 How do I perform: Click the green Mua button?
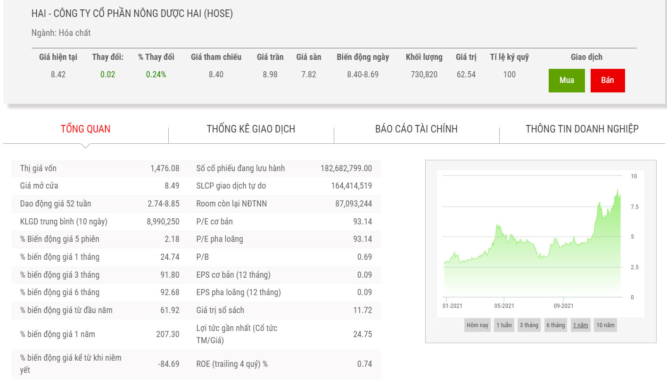(x=566, y=80)
